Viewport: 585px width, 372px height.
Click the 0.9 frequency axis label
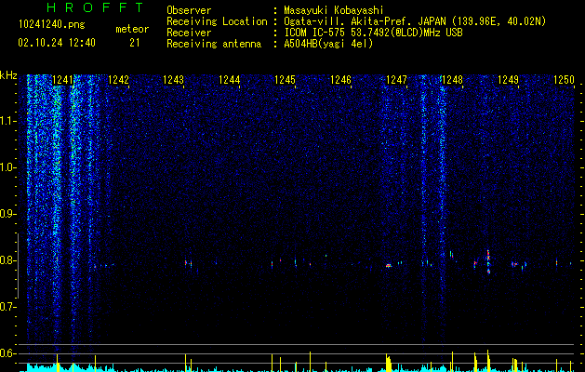(x=8, y=214)
